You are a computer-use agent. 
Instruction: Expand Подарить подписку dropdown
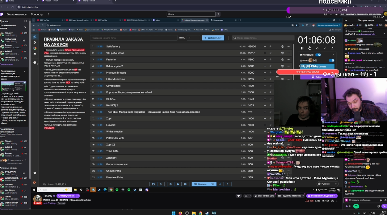coord(302,196)
